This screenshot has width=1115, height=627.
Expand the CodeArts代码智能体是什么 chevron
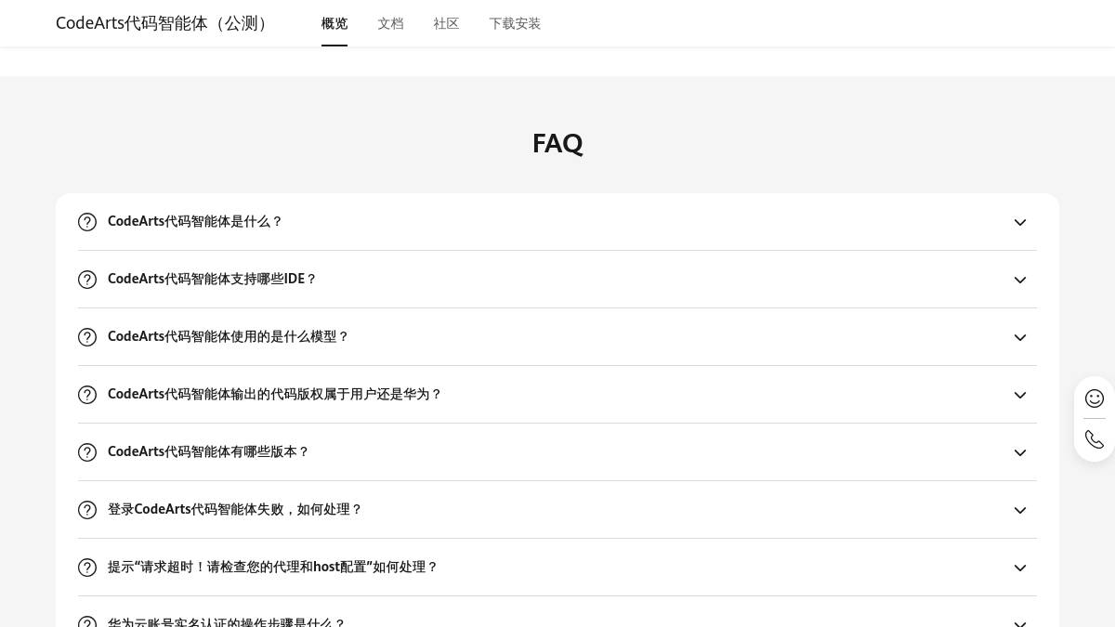(1020, 223)
